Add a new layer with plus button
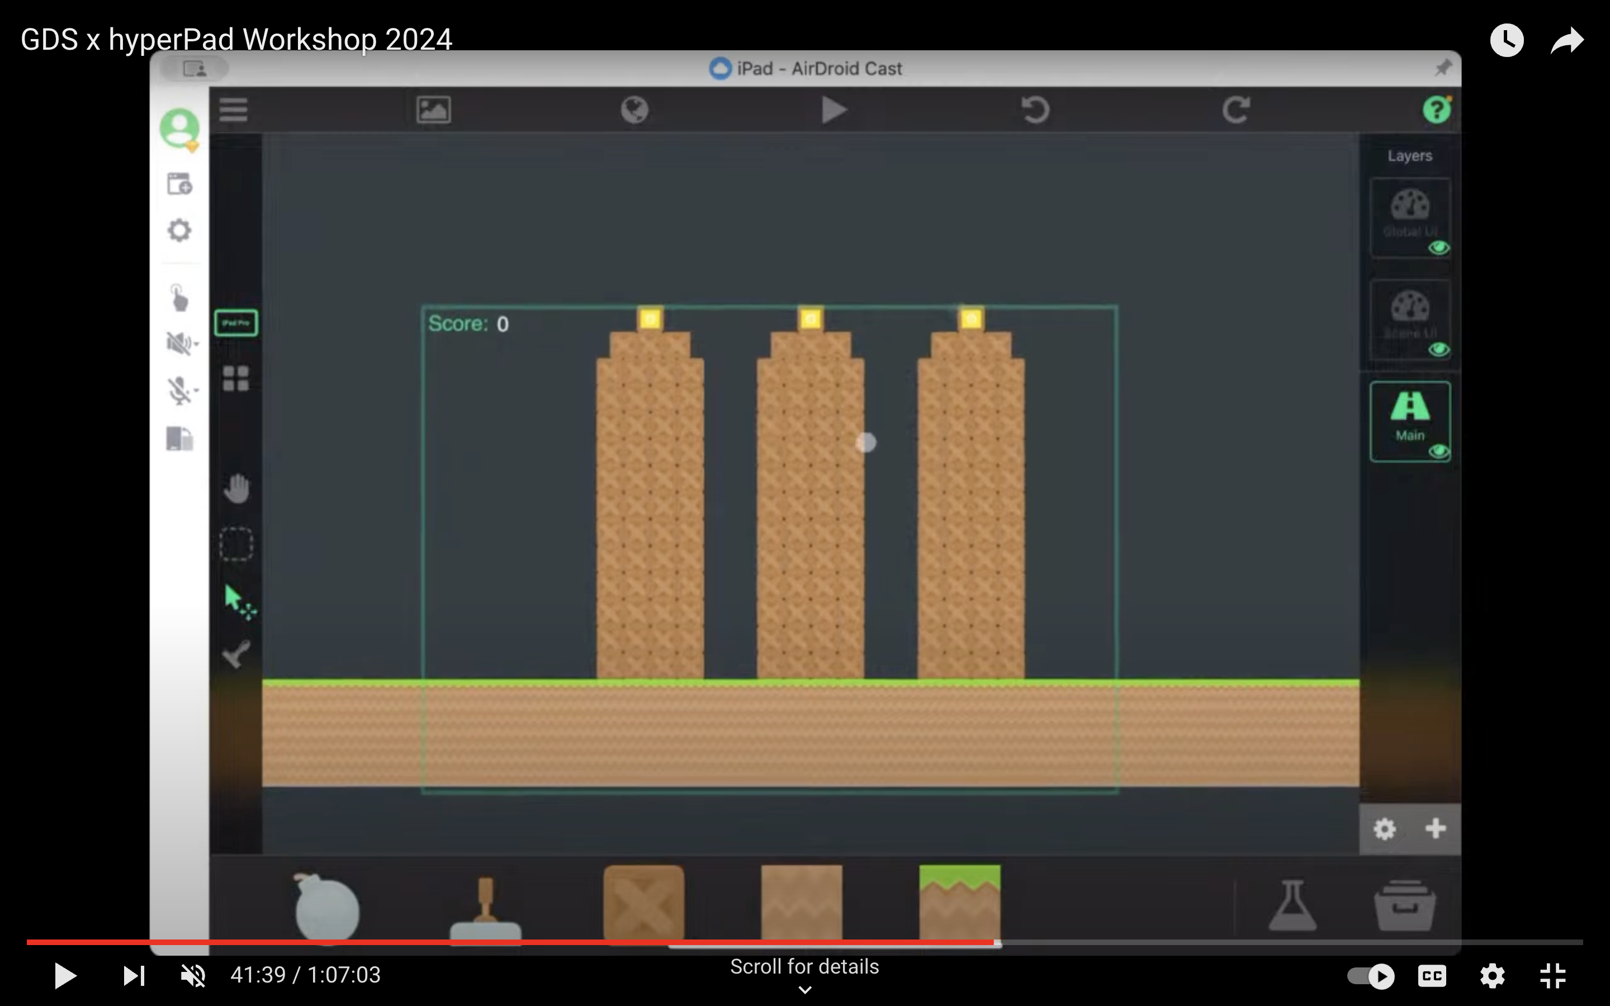 pos(1436,829)
